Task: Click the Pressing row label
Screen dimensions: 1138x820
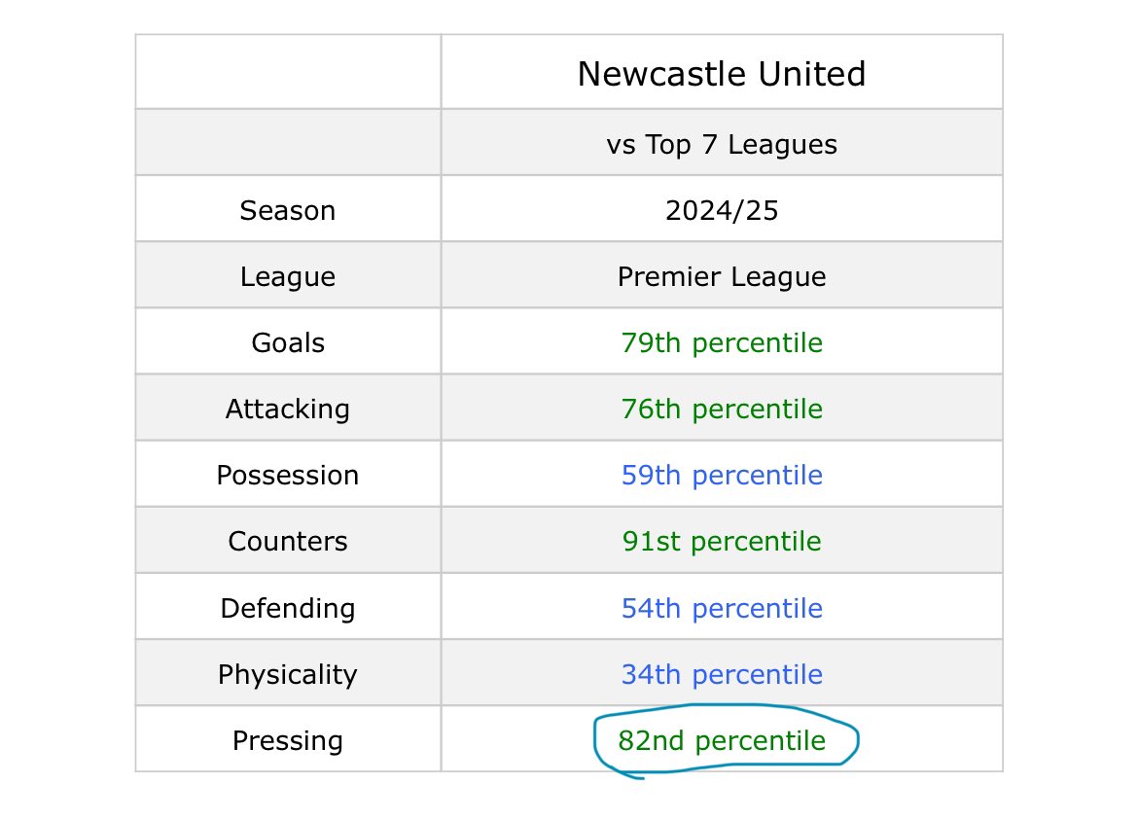Action: coord(287,740)
